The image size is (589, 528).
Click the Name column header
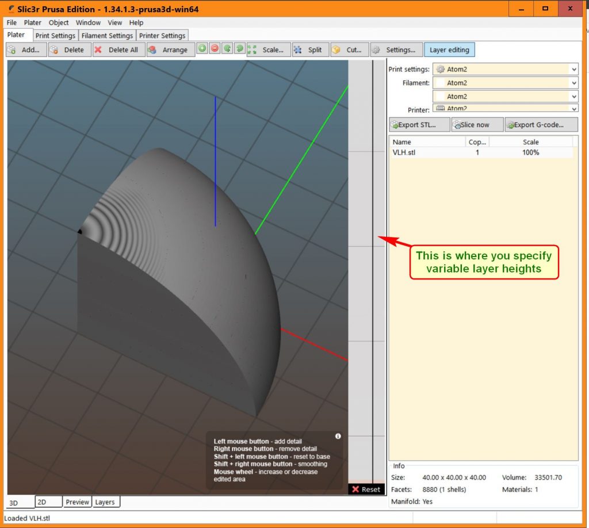tap(427, 142)
